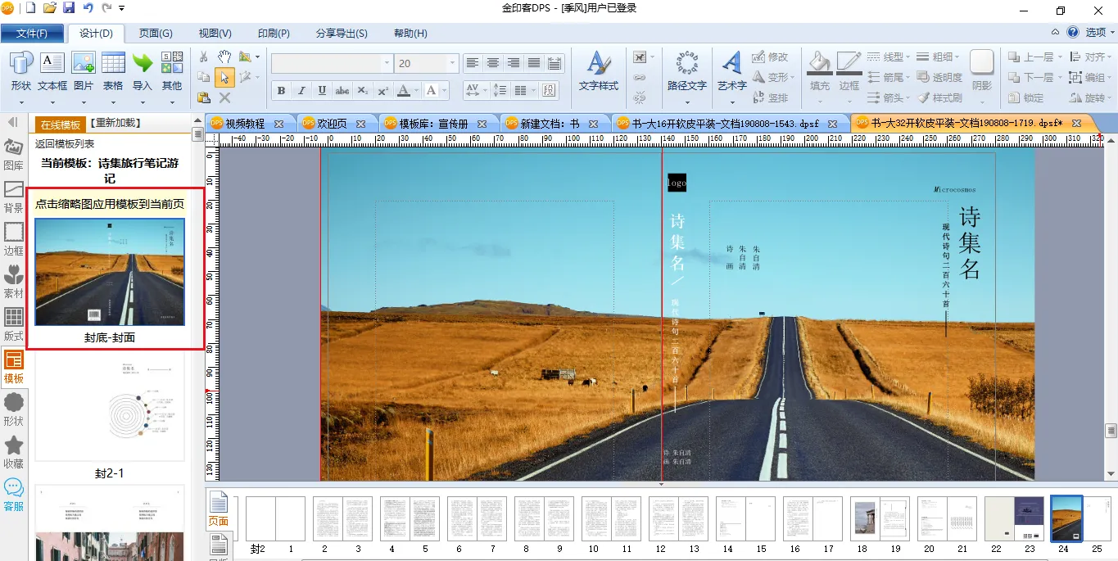Toggle underline text formatting
Image resolution: width=1118 pixels, height=561 pixels.
[x=322, y=90]
